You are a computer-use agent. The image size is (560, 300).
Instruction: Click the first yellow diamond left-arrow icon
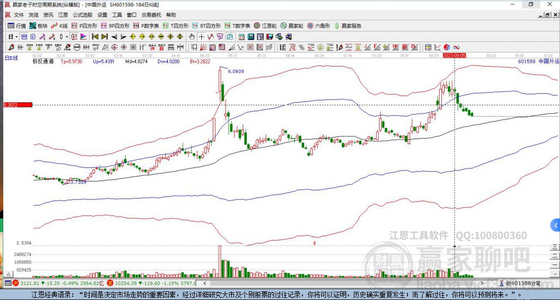click(132, 37)
